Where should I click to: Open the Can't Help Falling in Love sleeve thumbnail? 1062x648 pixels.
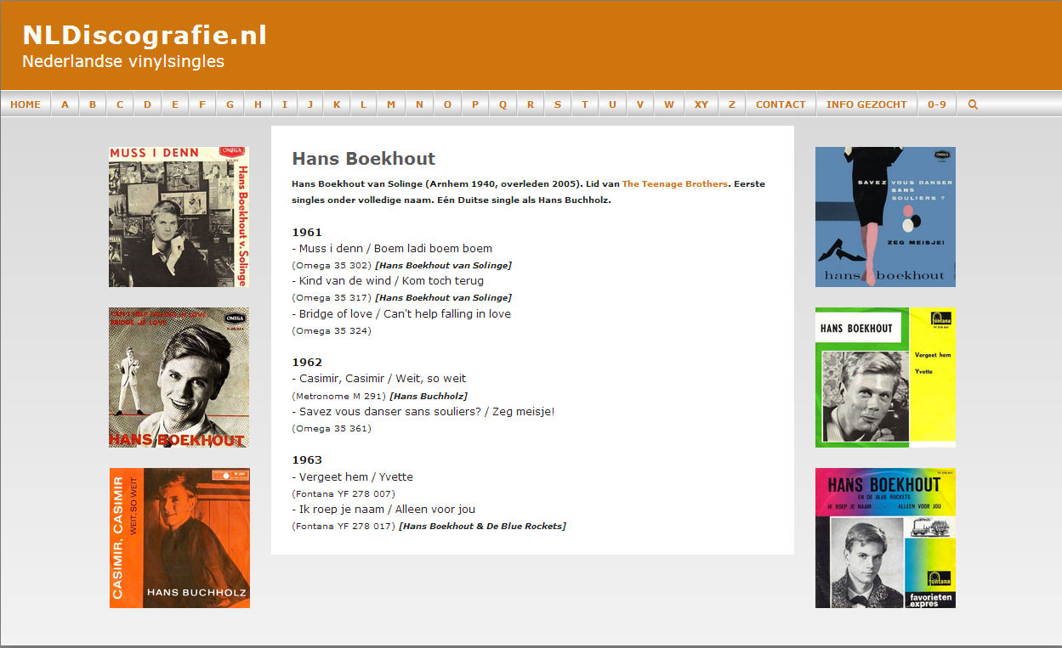179,377
